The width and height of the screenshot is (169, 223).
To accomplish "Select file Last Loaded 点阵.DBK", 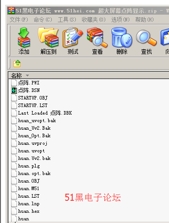I will pyautogui.click(x=45, y=113).
